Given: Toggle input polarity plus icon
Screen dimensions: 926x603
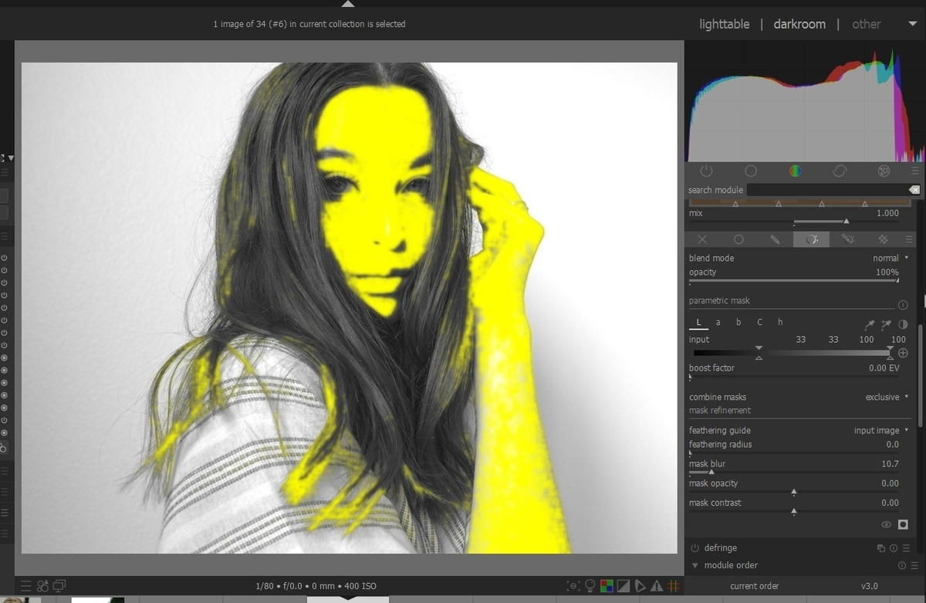Looking at the screenshot, I should tap(903, 353).
